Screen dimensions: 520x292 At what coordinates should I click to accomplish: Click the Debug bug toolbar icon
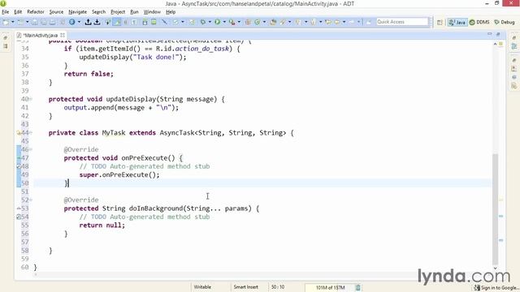pyautogui.click(x=202, y=22)
